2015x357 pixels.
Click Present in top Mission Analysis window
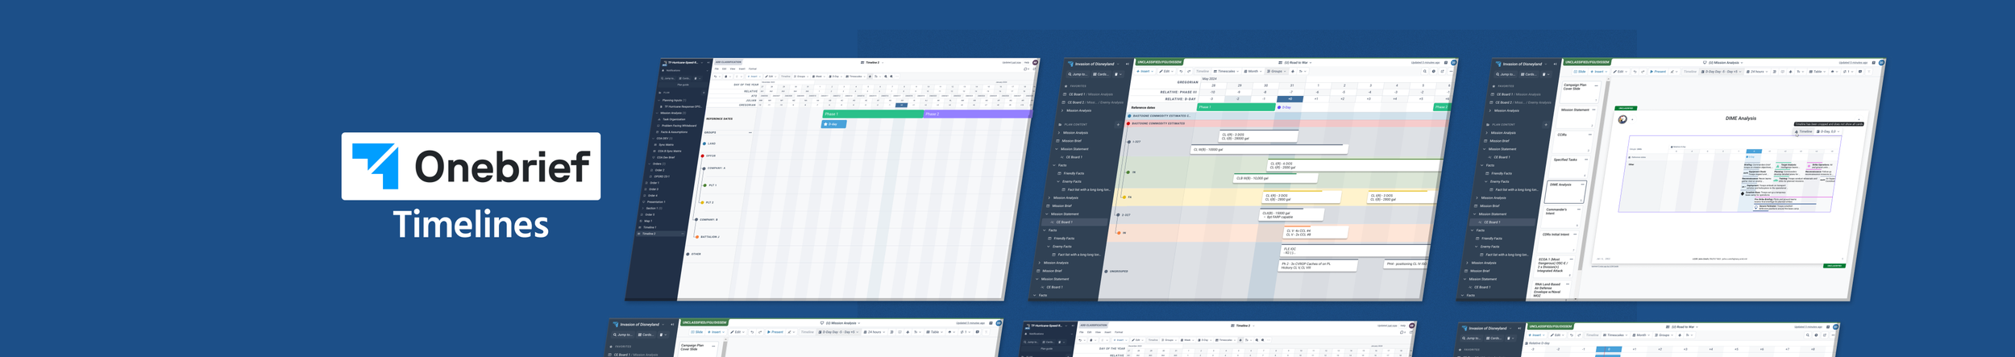1658,72
